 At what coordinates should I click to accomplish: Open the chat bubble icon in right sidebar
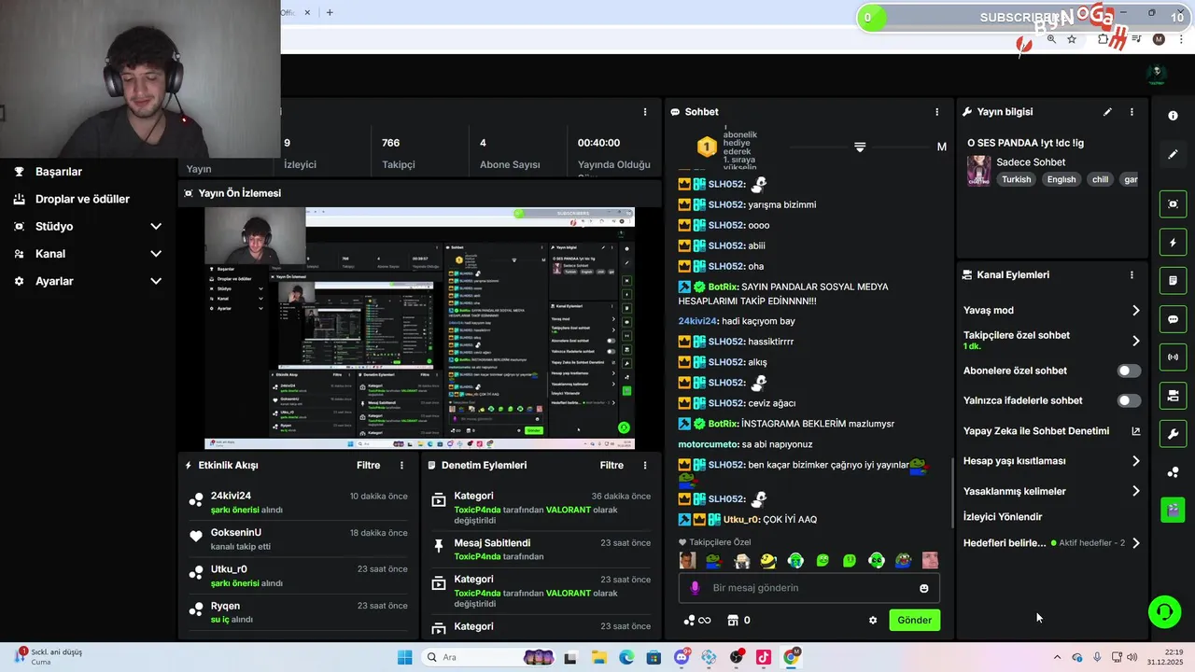pyautogui.click(x=1173, y=319)
